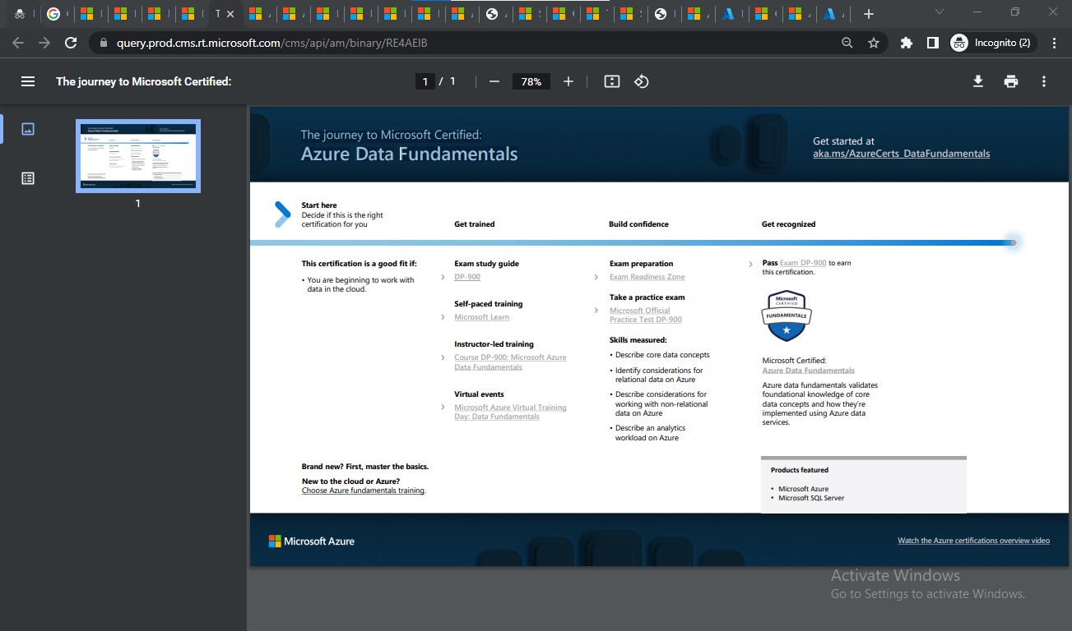Expand the chevron next to Microsoft Learn
Viewport: 1072px width, 631px height.
tap(443, 316)
